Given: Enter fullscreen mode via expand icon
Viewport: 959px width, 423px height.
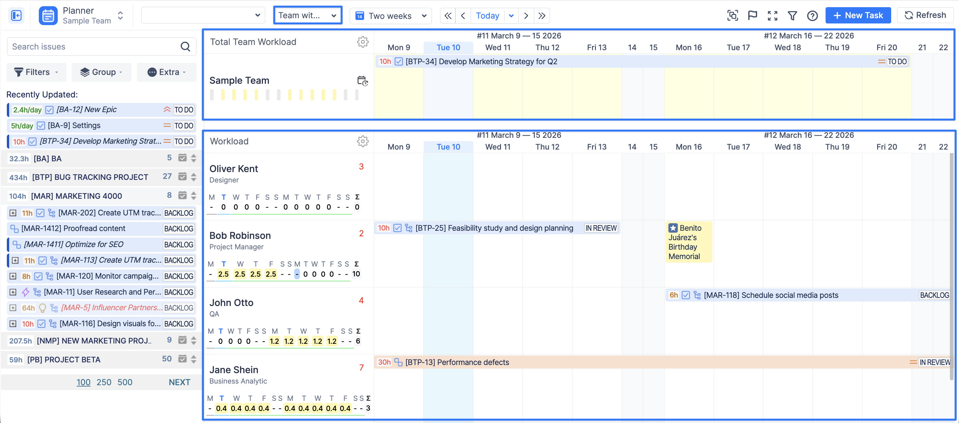Looking at the screenshot, I should (x=772, y=16).
